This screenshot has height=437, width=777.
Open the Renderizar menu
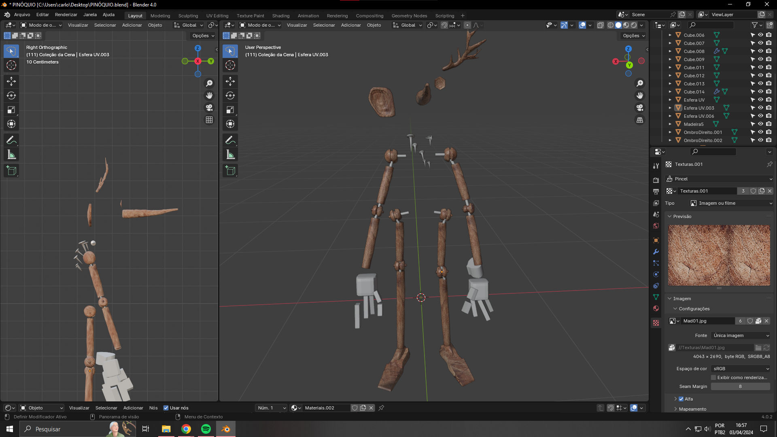pyautogui.click(x=66, y=15)
